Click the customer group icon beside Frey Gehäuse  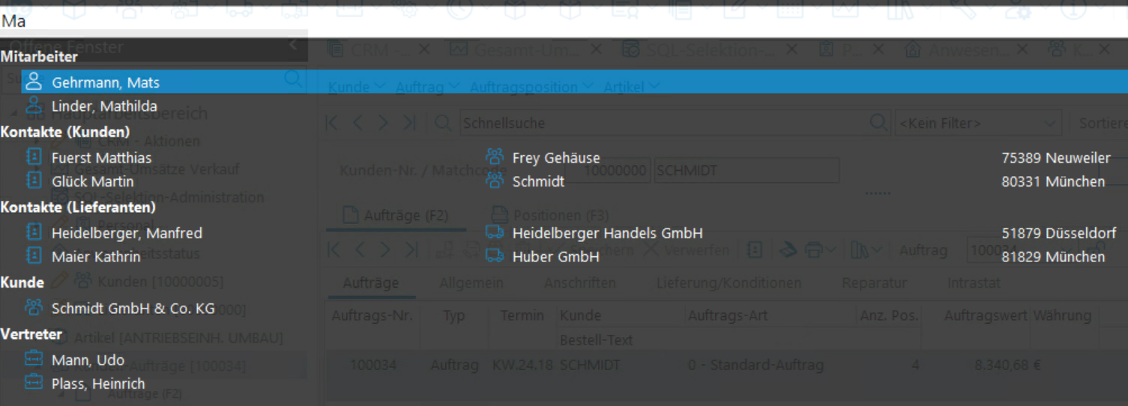(495, 157)
